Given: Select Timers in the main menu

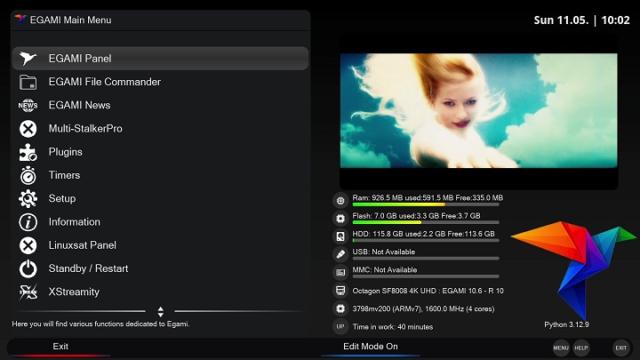Looking at the screenshot, I should tap(160, 175).
